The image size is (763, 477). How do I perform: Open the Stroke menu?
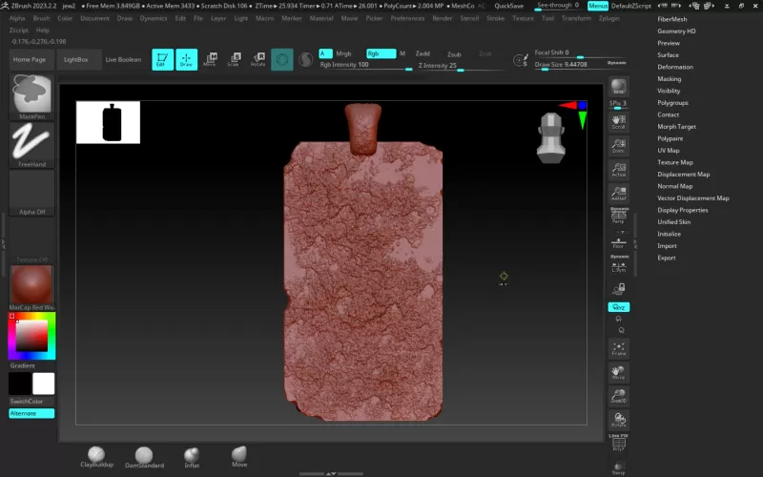[495, 18]
